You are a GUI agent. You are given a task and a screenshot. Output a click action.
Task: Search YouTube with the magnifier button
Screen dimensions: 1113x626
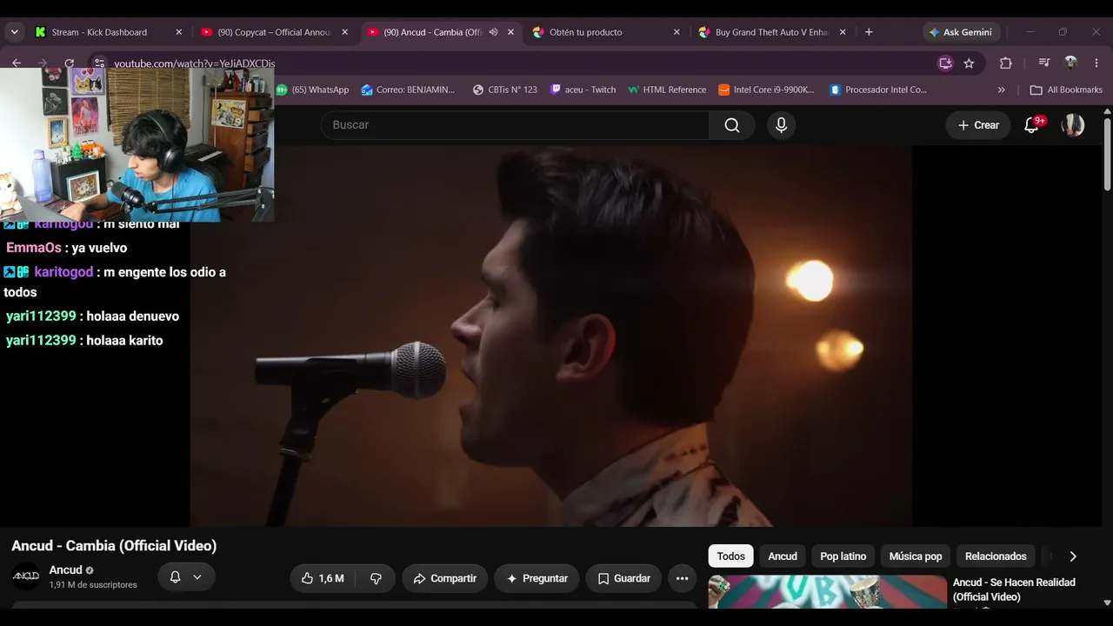click(732, 125)
